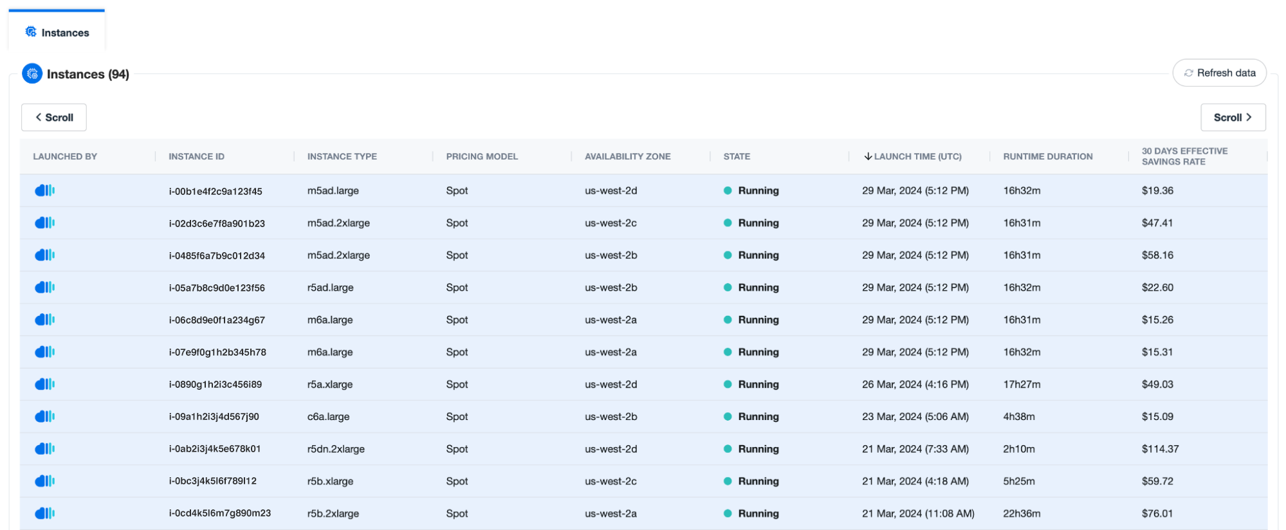Screen dimensions: 1286x530
Task: Click launcher icon for i-07e9f0g1h2b345h78
Action: pos(44,352)
